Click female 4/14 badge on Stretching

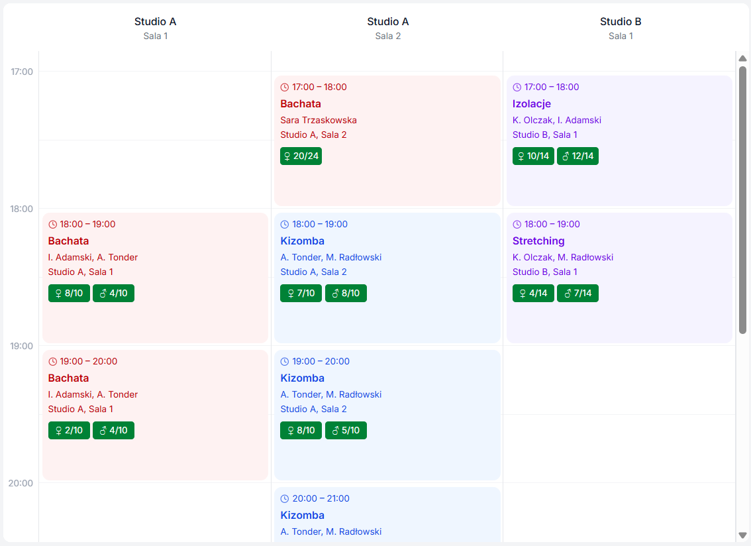533,294
